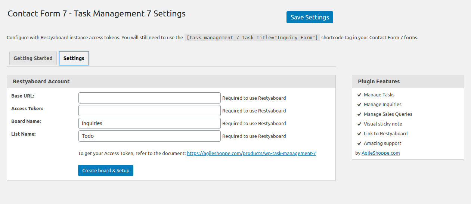The width and height of the screenshot is (471, 204).
Task: Open the agileshoppe.com wp-task-management-7 documentation link
Action: pos(251,153)
